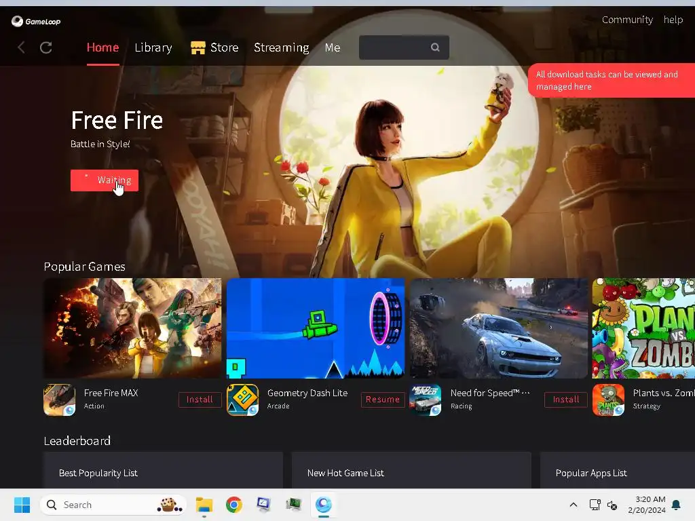Go back with the left arrow
The image size is (695, 521).
coord(21,47)
